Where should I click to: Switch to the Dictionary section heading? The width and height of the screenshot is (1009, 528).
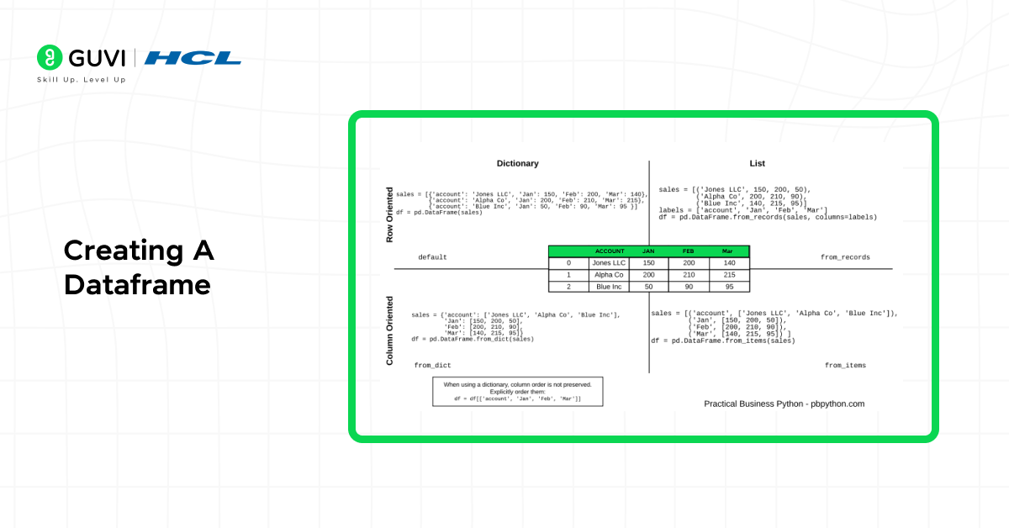tap(517, 163)
